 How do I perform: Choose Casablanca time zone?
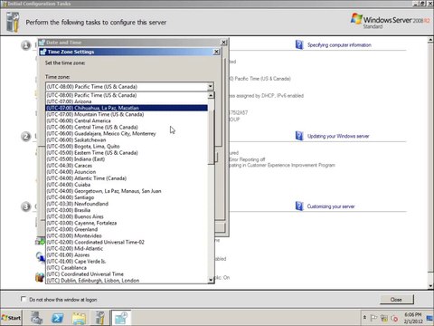click(x=127, y=267)
